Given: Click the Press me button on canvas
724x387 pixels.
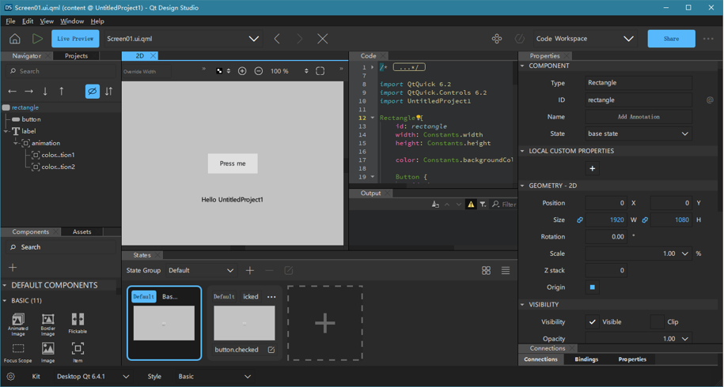Looking at the screenshot, I should pos(233,163).
